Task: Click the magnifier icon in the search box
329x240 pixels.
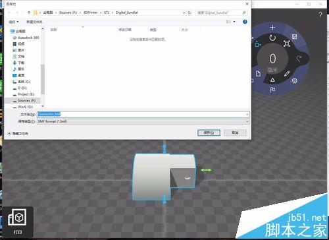Action: (x=244, y=13)
